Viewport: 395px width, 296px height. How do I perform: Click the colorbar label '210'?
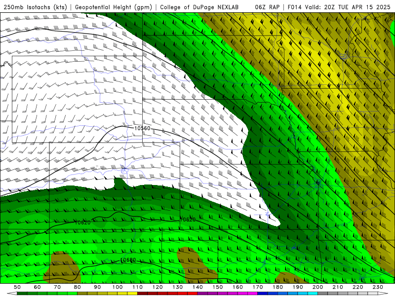pos(338,287)
